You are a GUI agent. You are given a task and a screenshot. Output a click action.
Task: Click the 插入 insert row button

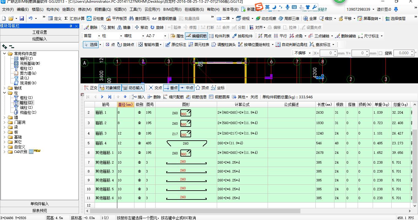[x=138, y=97]
